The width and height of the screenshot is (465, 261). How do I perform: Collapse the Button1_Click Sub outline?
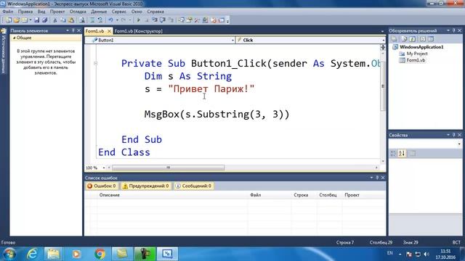pyautogui.click(x=95, y=63)
